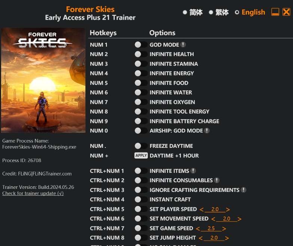Screen dimensions: 293x246
Task: Click the Forever Skies cover art thumbnail
Action: (x=43, y=80)
